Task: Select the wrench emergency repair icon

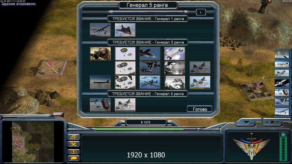Action: point(175,54)
